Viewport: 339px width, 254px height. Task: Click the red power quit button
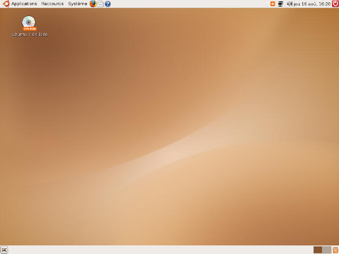(335, 4)
